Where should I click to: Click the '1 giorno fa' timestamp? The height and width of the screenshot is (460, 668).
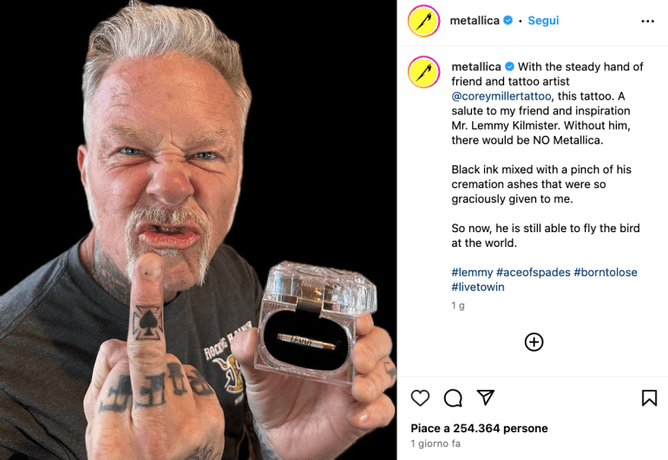point(436,444)
